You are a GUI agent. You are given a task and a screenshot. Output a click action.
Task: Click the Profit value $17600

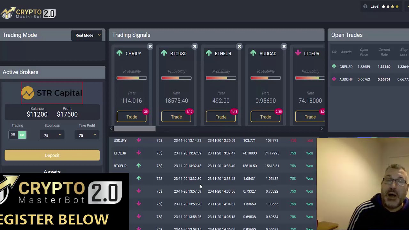click(67, 114)
